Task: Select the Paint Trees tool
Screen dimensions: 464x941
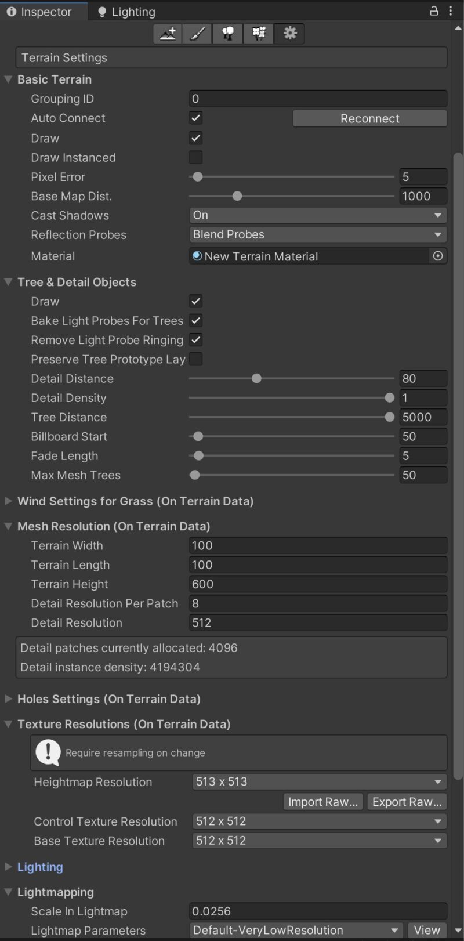Action: click(228, 34)
